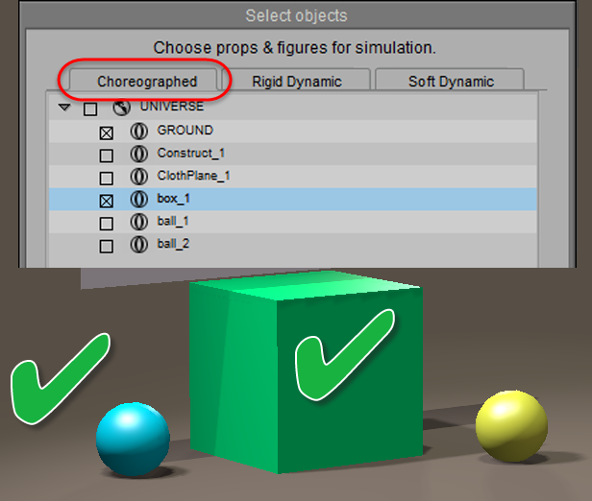Click the box_1 prop icon

[139, 199]
